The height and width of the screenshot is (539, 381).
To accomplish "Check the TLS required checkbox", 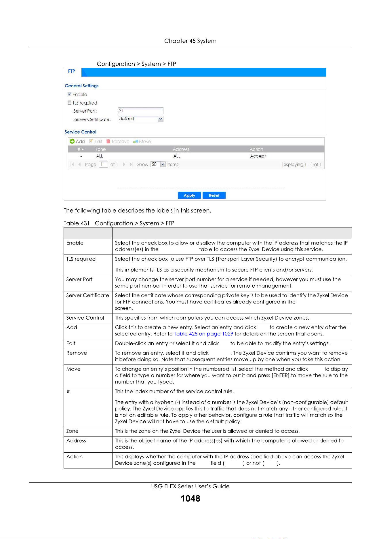I will tap(69, 103).
